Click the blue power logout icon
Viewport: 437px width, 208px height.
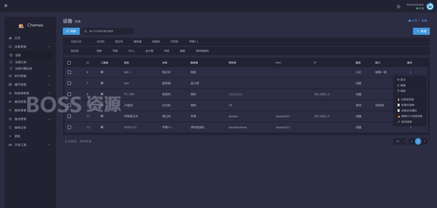pos(430,7)
